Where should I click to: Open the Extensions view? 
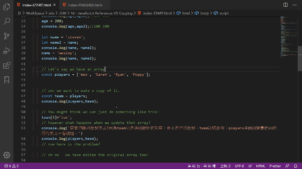coord(7,65)
